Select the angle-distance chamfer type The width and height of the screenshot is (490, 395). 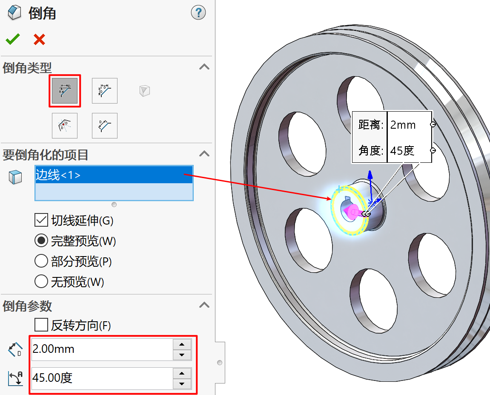pyautogui.click(x=65, y=91)
